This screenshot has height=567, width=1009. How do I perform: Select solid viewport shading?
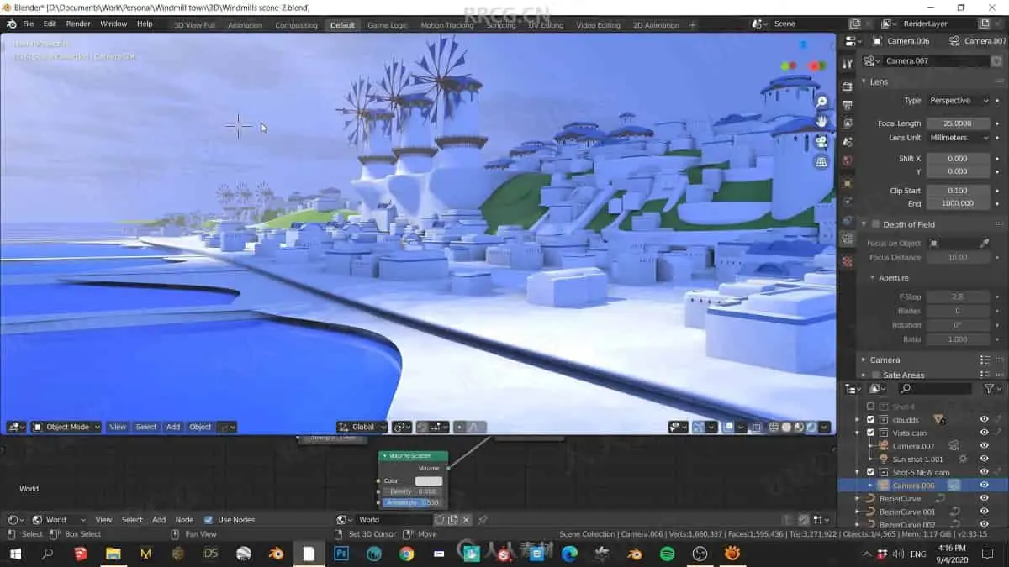click(x=786, y=427)
